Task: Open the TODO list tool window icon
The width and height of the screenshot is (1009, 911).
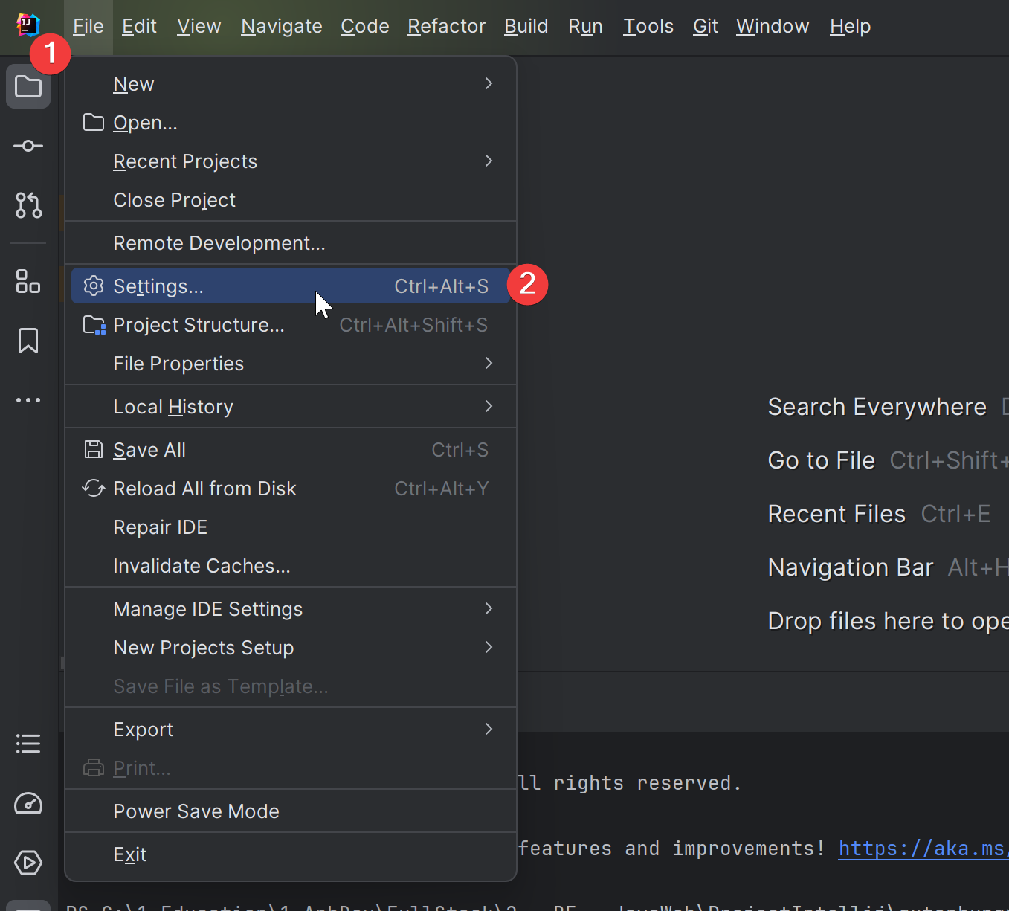Action: [28, 744]
